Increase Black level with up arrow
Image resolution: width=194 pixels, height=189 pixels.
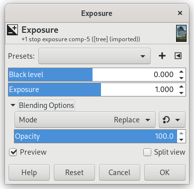[182, 72]
